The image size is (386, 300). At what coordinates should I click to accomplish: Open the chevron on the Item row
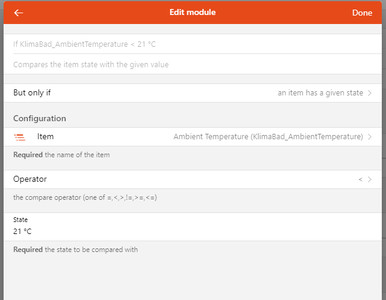(370, 137)
